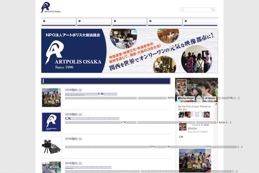Open children group photo post thumbnail
This screenshot has height=173, width=259.
coord(51,97)
